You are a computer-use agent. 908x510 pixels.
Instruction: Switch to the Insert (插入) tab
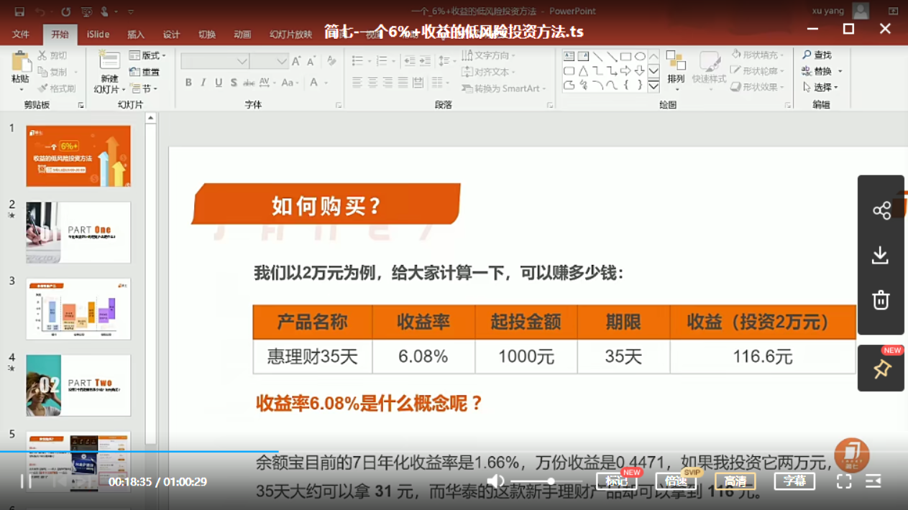136,34
